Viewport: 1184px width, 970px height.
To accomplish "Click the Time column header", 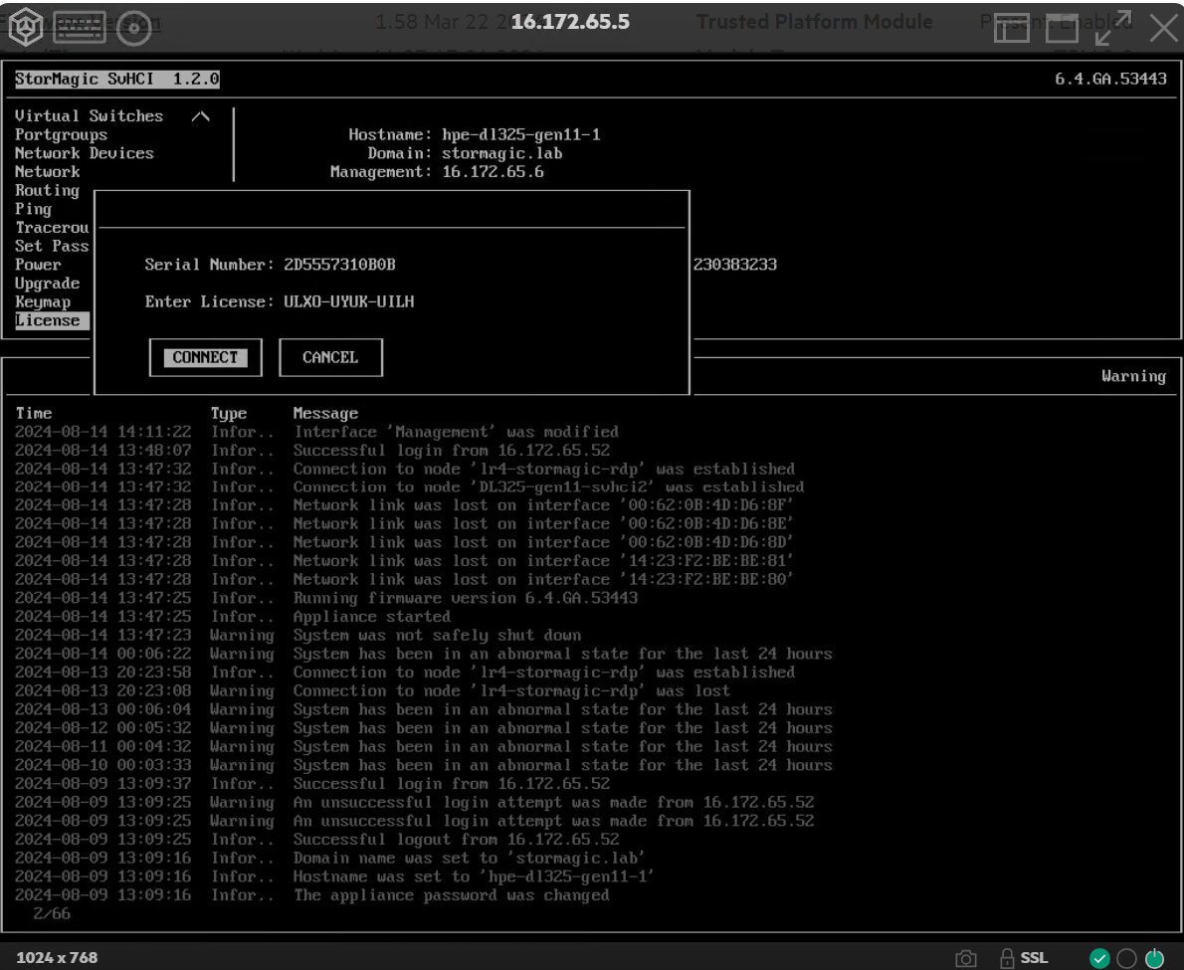I will coord(33,414).
